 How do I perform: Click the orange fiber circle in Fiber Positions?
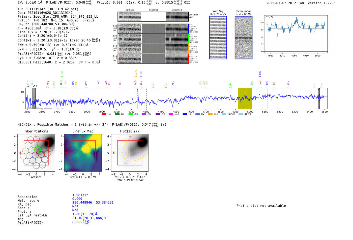[32, 150]
